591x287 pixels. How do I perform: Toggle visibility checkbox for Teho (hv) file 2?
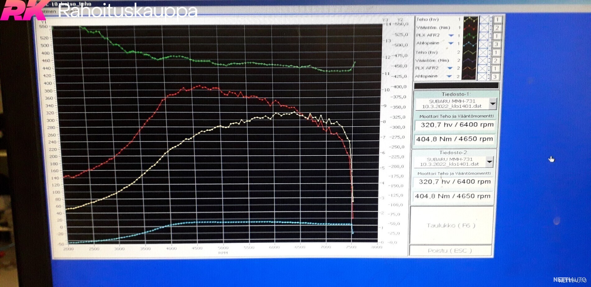[x=483, y=53]
